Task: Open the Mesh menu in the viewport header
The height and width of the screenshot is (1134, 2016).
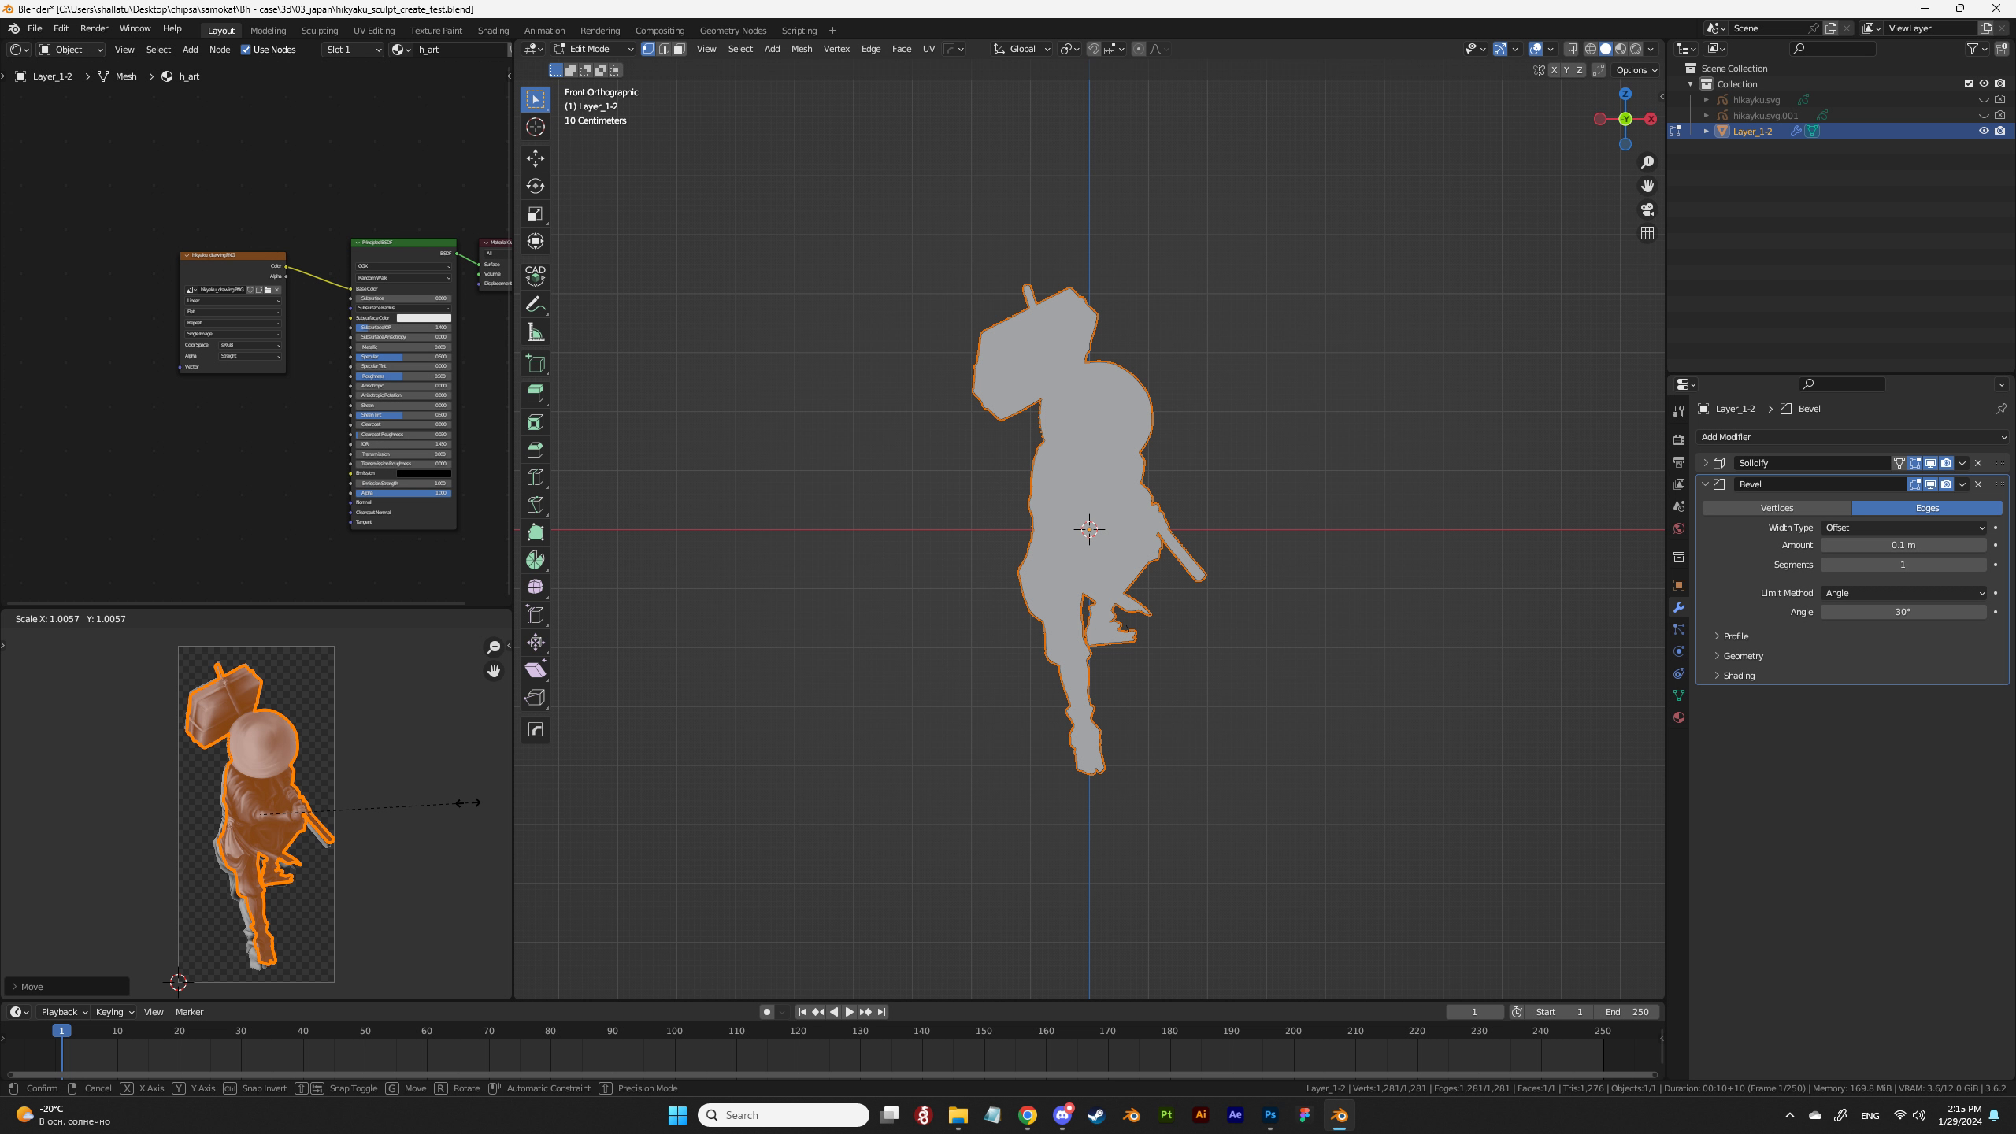Action: coord(801,49)
